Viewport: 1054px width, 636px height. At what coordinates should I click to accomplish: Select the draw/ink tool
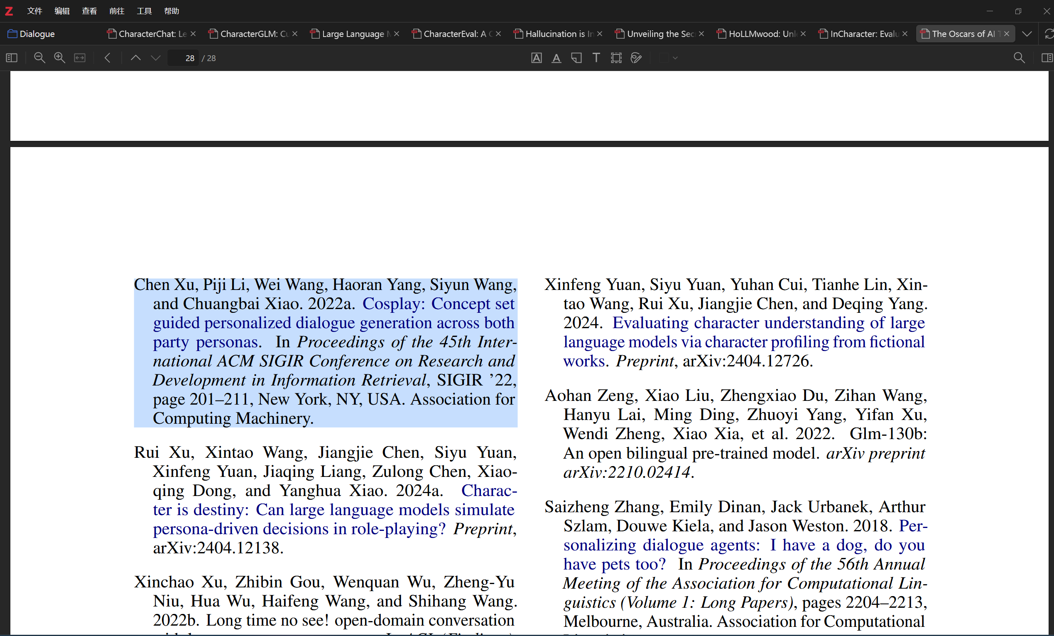[x=636, y=58]
